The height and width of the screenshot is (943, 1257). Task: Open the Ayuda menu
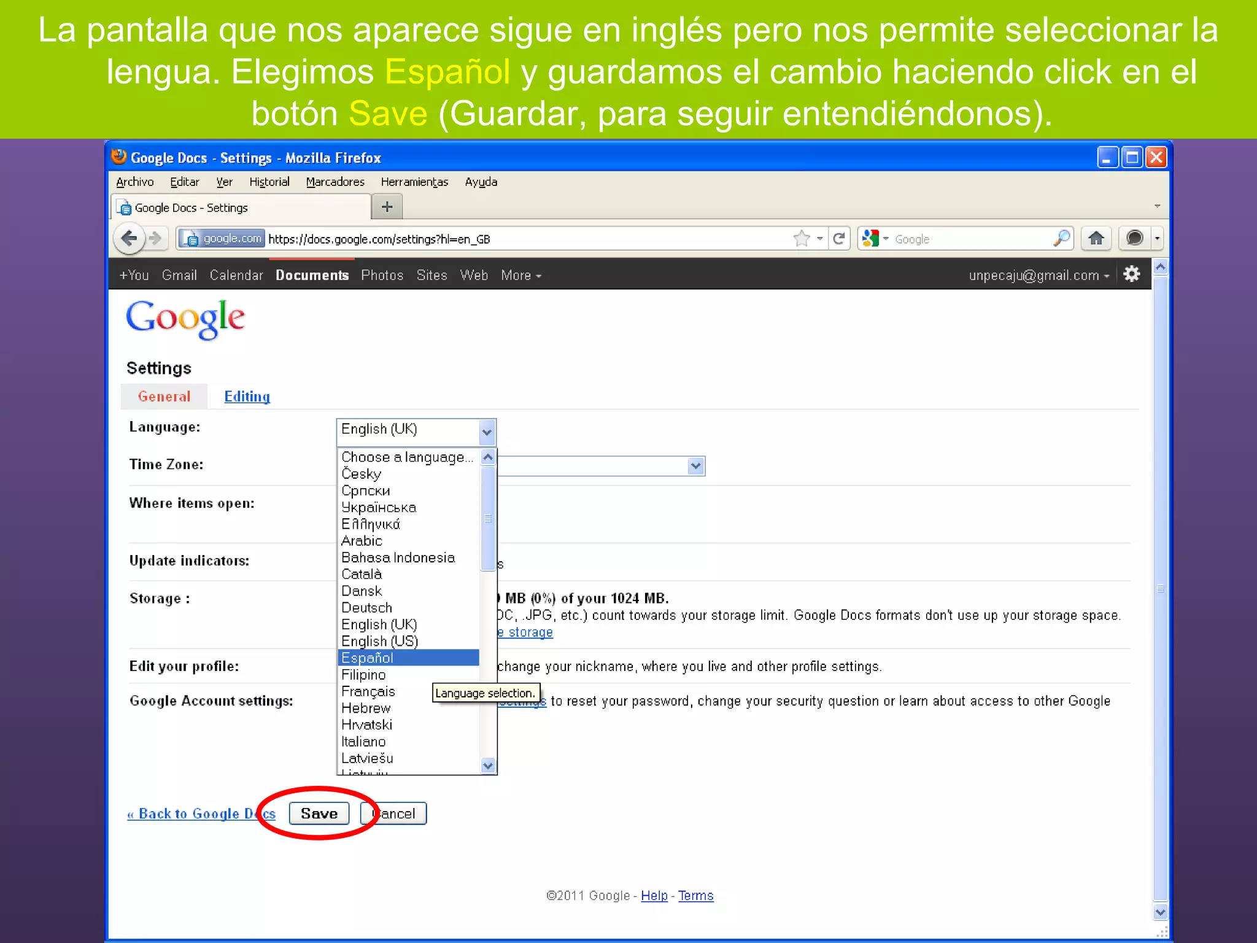(x=481, y=182)
